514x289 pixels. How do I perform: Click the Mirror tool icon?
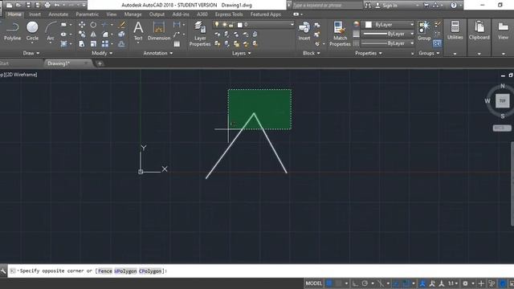(93, 34)
